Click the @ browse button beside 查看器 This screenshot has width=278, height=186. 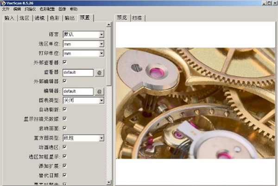coord(99,73)
